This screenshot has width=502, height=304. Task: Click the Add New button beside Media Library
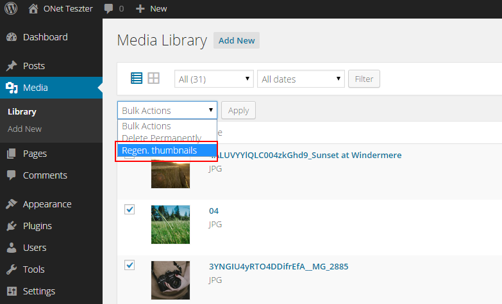[237, 40]
